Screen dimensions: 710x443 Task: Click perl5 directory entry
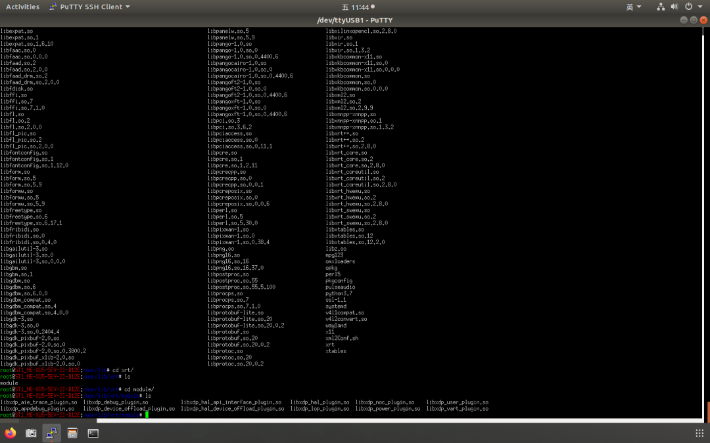point(333,274)
